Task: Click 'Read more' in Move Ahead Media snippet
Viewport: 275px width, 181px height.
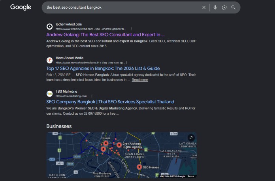Action: [140, 80]
